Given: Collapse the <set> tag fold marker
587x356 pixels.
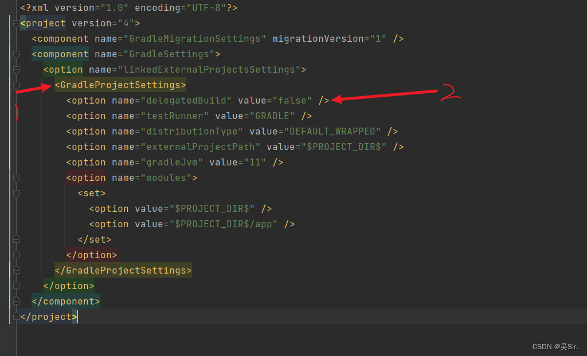Looking at the screenshot, I should [x=16, y=193].
